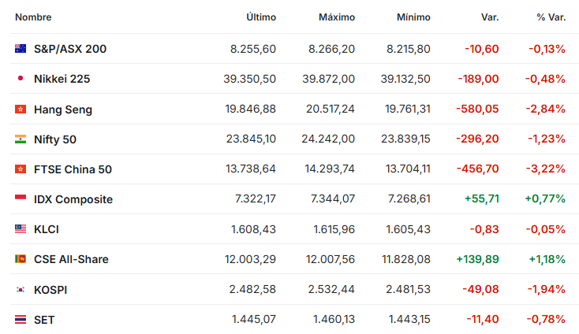The image size is (579, 334).
Task: Open the KOSPI index link
Action: click(x=50, y=290)
